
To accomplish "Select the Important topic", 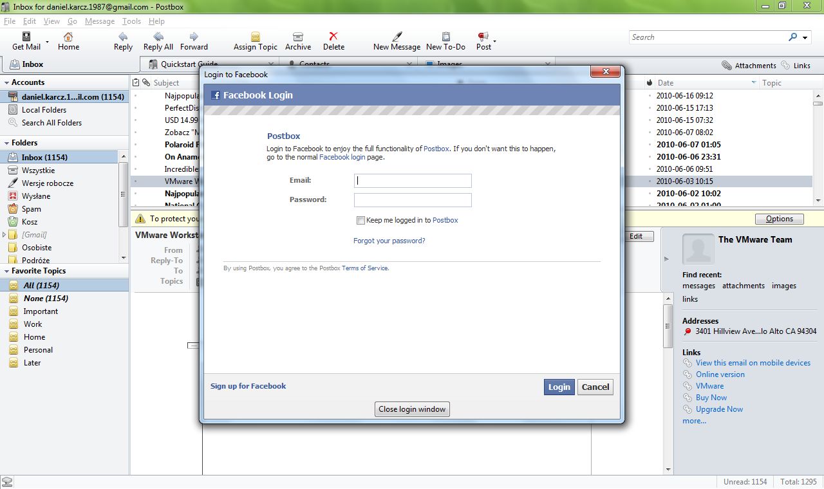I will point(41,311).
